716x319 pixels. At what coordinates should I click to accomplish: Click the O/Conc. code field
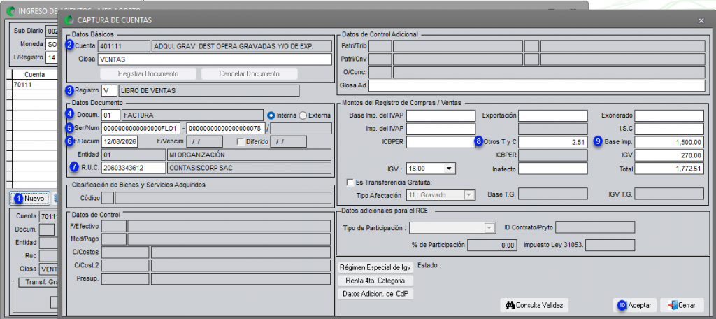380,72
